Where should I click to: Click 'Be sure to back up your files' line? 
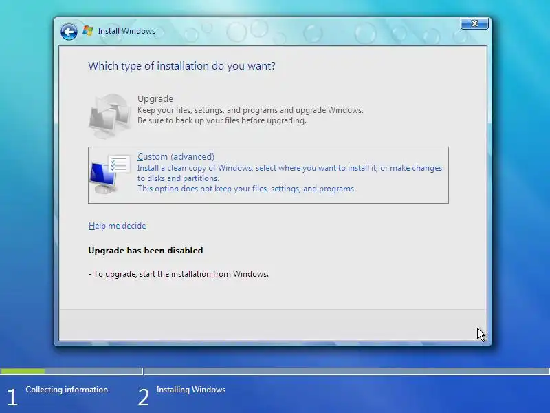tap(222, 120)
